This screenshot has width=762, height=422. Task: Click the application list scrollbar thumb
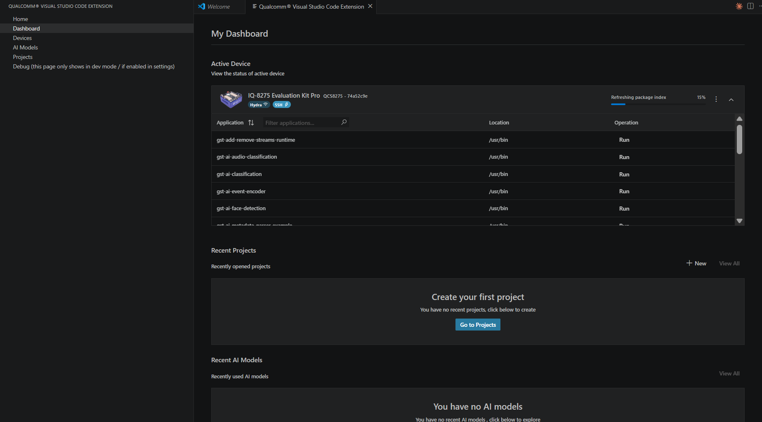pyautogui.click(x=739, y=139)
